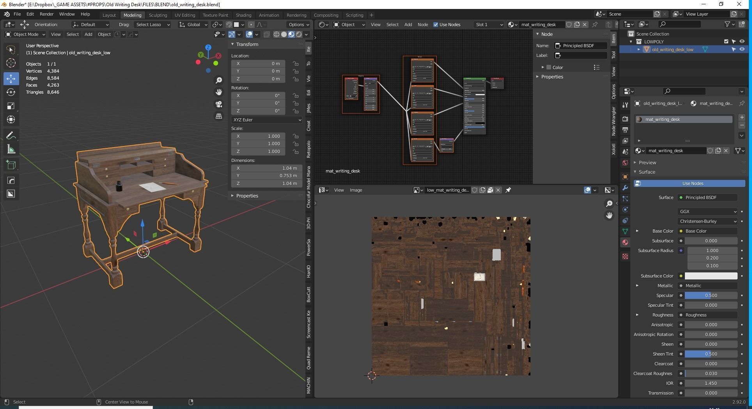Select the Measure tool
This screenshot has height=409, width=752.
(x=11, y=150)
